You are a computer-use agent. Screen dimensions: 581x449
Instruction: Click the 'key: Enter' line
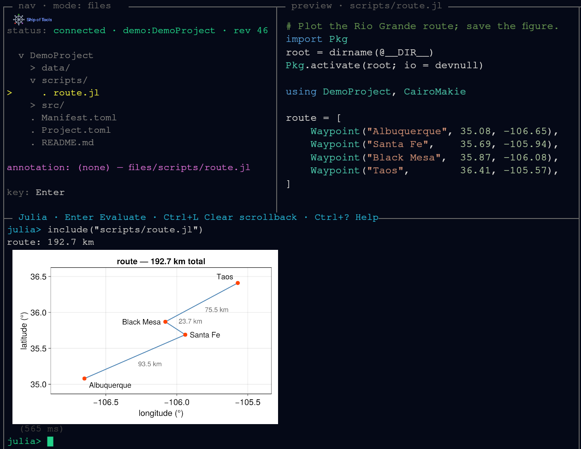coord(36,192)
